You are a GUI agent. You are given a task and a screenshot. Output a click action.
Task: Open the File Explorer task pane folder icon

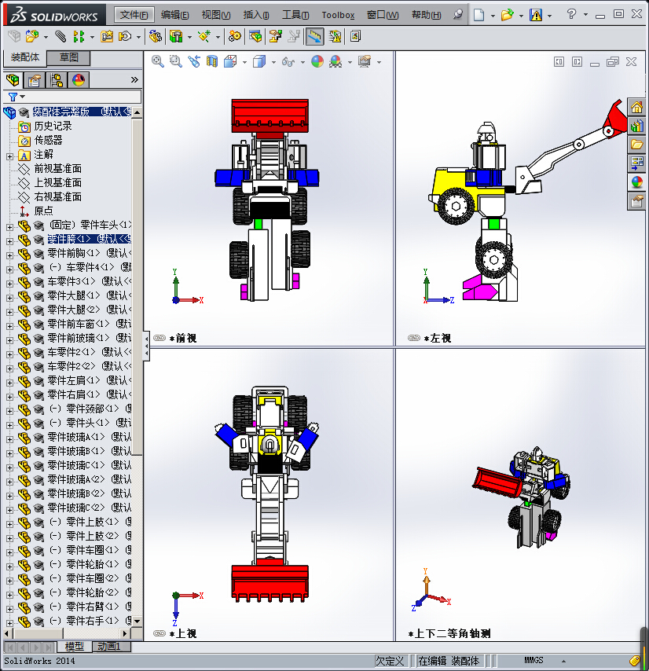pyautogui.click(x=636, y=145)
